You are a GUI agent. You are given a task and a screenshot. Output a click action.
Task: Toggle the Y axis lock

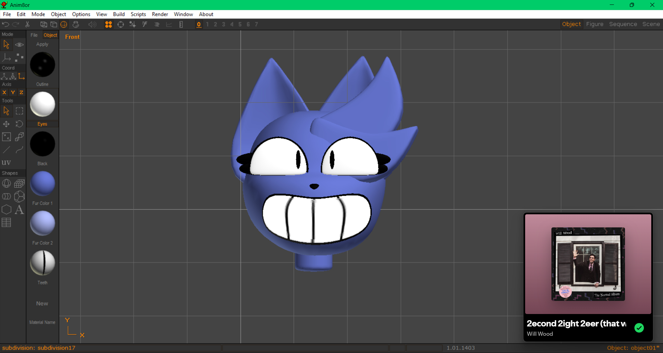pyautogui.click(x=13, y=92)
